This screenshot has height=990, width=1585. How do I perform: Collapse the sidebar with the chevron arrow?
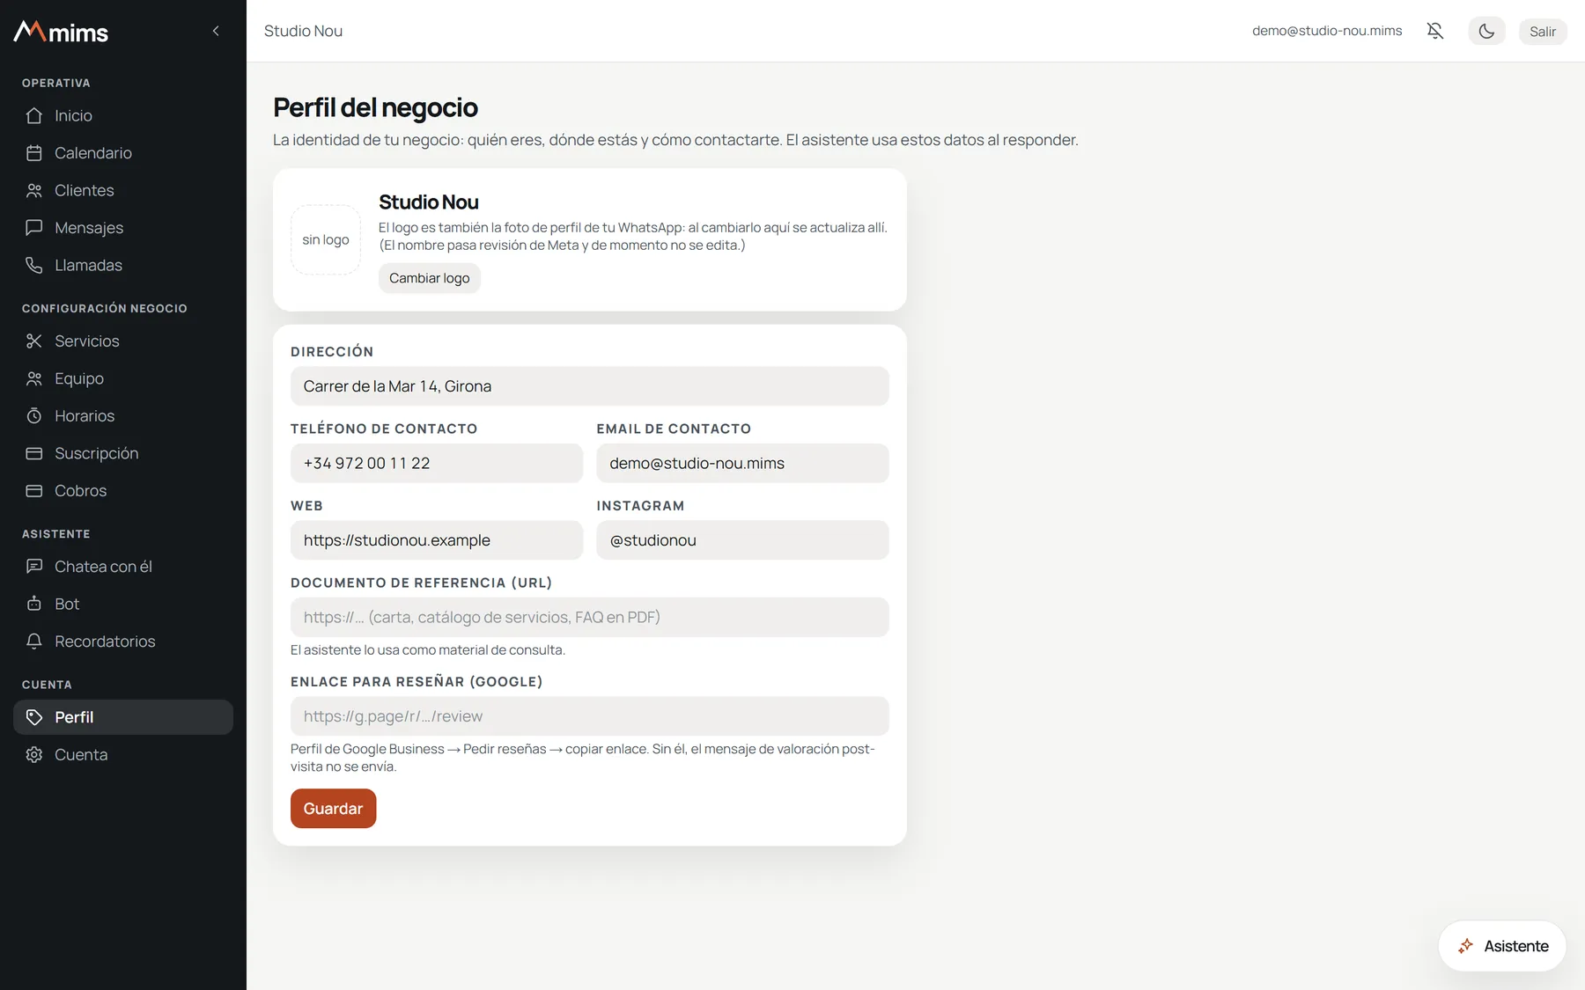[x=216, y=31]
